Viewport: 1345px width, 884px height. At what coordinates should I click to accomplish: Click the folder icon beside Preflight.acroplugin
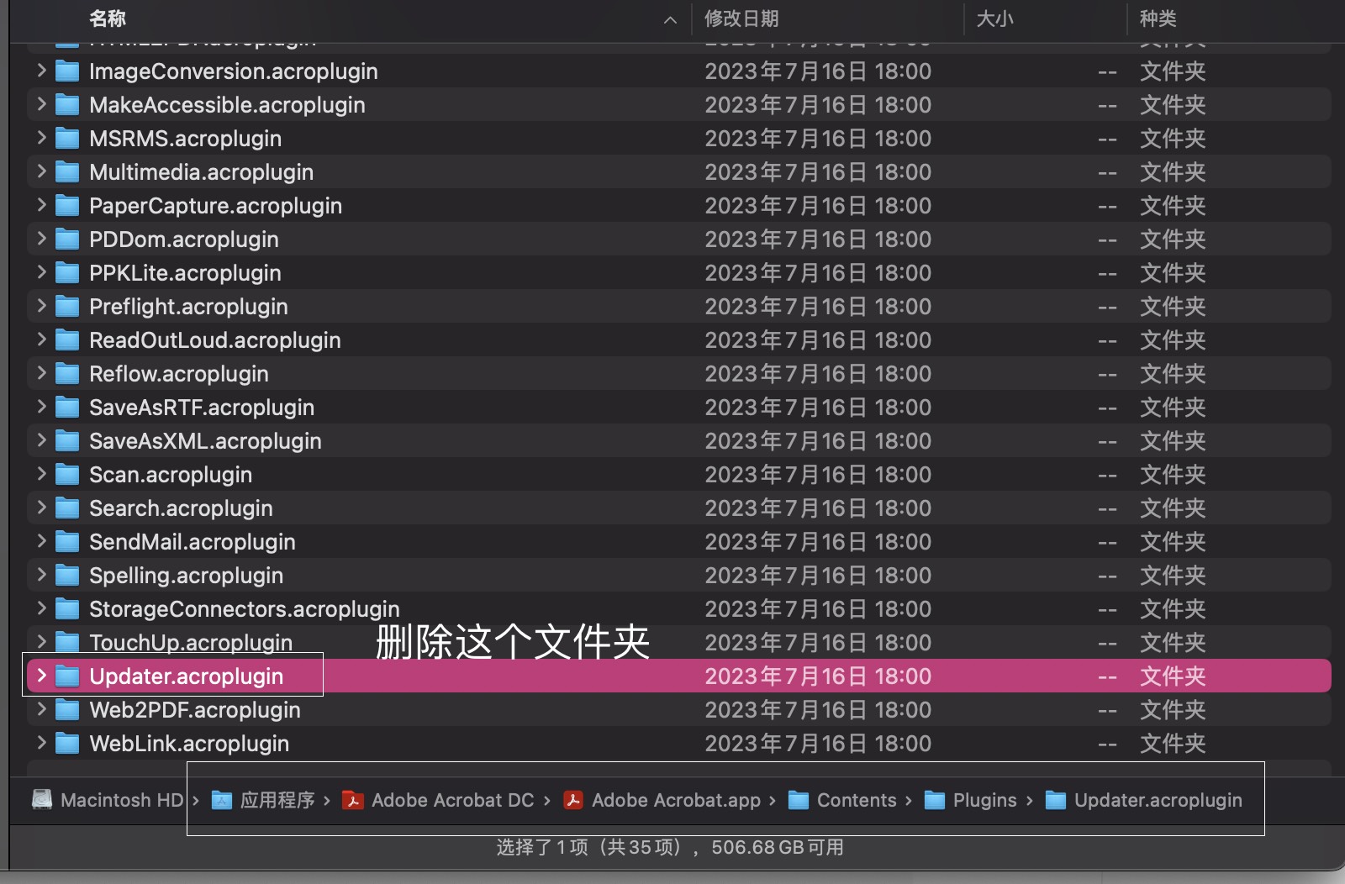point(67,306)
